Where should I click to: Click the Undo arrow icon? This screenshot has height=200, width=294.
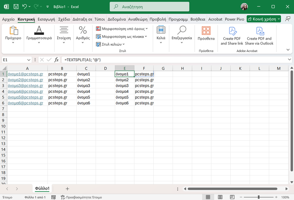[x=25, y=7]
